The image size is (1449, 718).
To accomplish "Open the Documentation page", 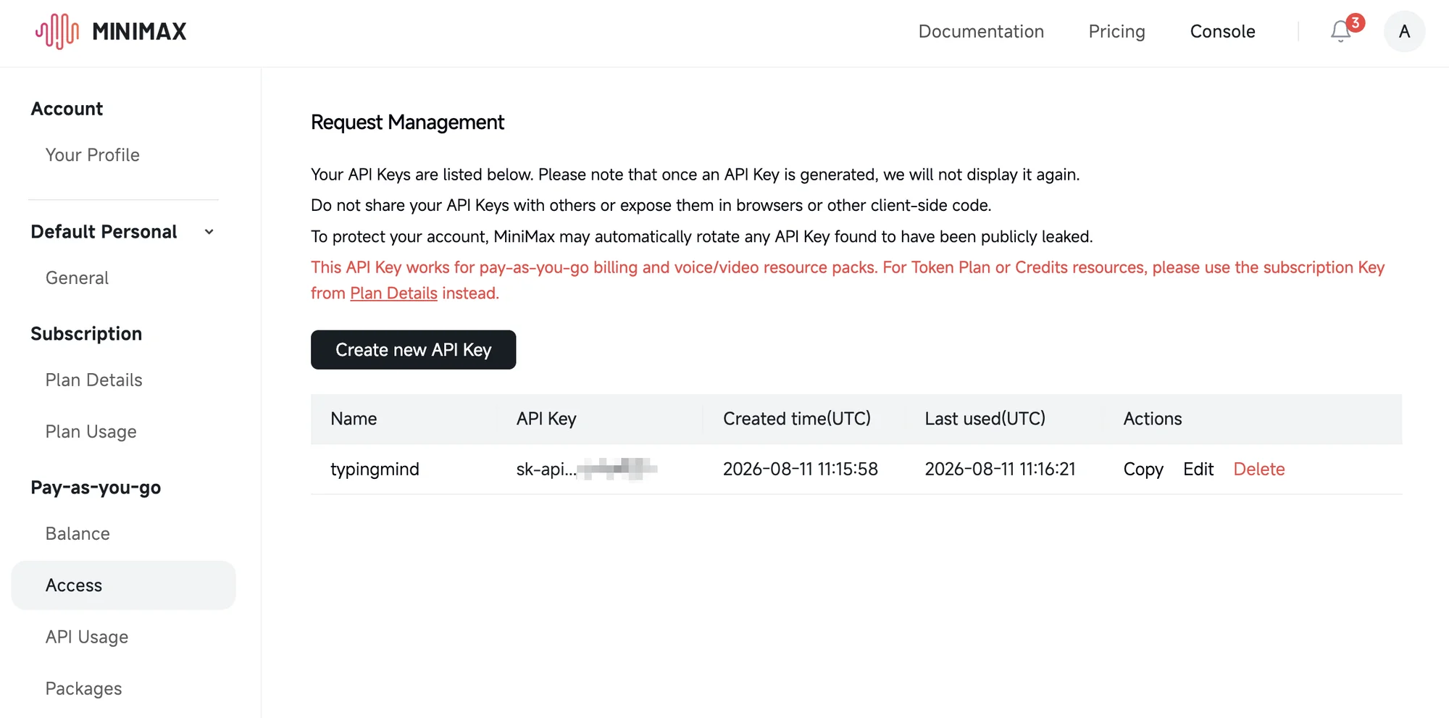I will [981, 31].
